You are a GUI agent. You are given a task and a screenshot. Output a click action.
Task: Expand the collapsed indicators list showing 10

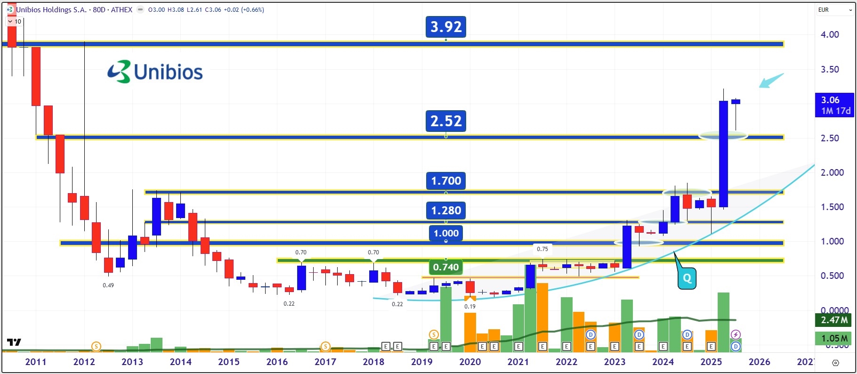tap(14, 21)
